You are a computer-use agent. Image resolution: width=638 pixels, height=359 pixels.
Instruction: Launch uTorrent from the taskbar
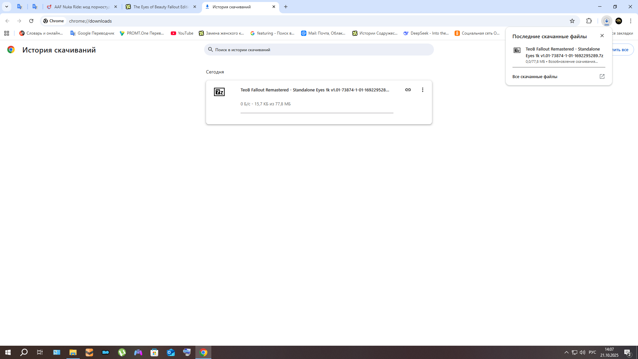[x=122, y=352]
